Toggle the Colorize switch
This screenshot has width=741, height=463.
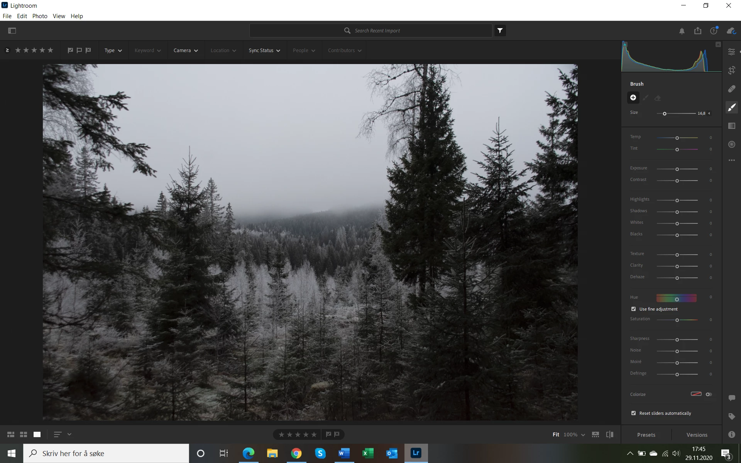click(709, 394)
